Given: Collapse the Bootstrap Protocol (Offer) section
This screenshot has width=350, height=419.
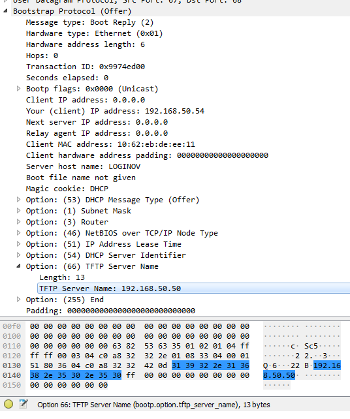Looking at the screenshot, I should pos(5,11).
